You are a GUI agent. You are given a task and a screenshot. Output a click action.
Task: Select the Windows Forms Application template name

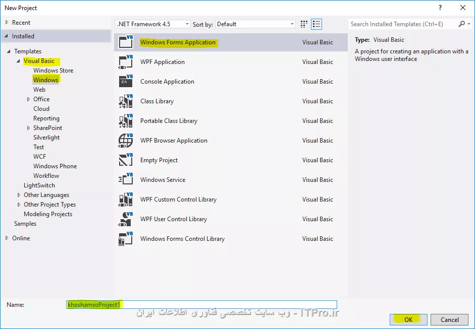[x=178, y=42]
